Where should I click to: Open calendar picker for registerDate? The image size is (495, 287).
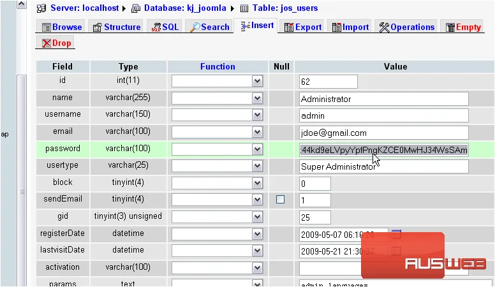(396, 234)
